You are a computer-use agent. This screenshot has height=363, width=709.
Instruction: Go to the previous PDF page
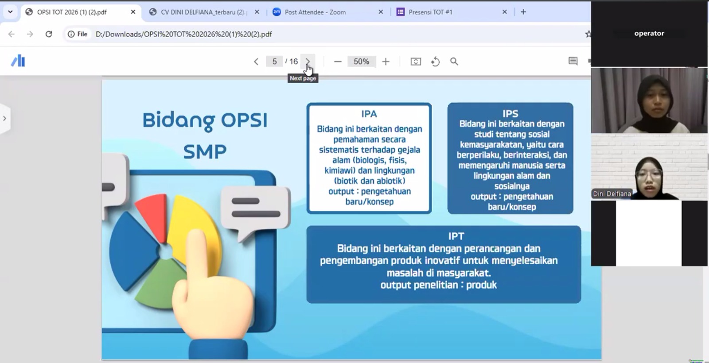[256, 62]
